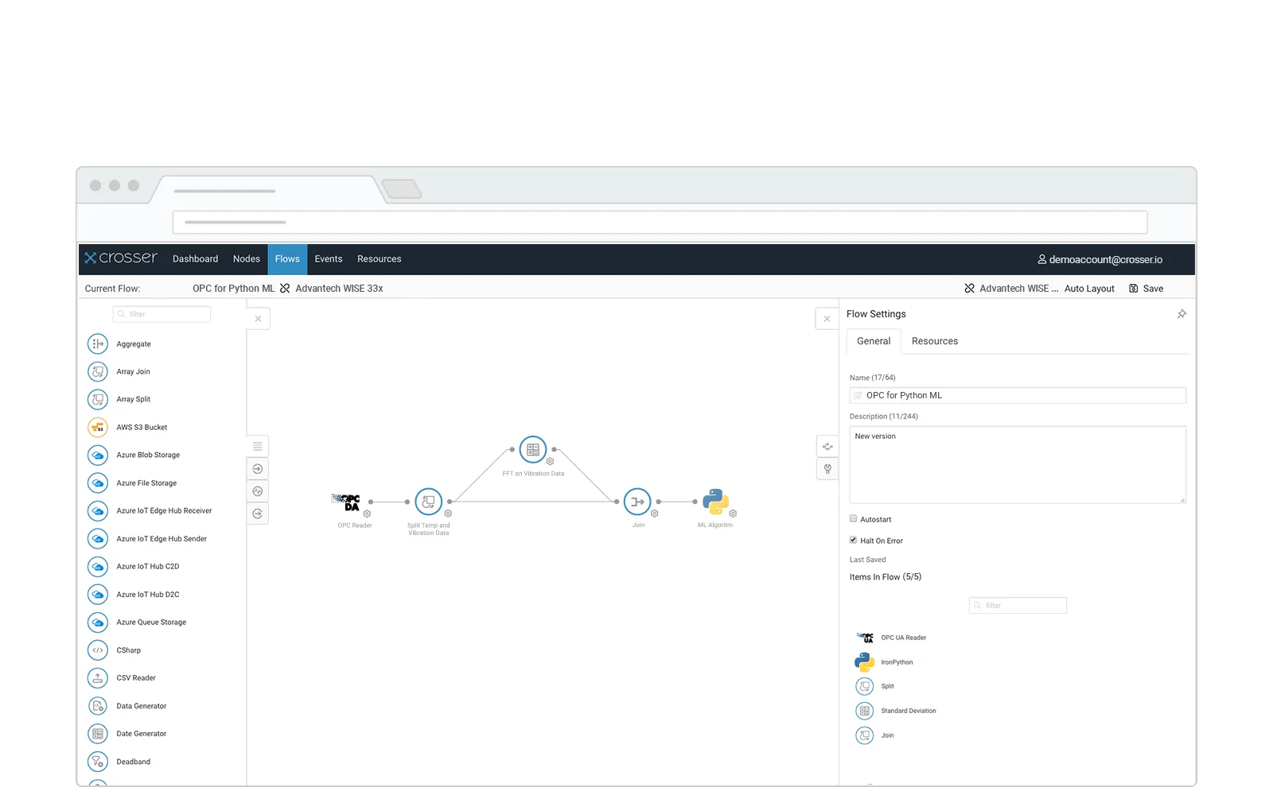Pick the Array Join module icon

pyautogui.click(x=98, y=372)
